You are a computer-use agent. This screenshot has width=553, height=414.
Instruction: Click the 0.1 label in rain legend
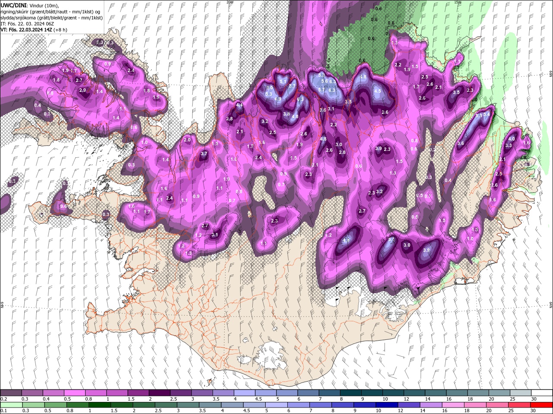[x=3, y=411]
